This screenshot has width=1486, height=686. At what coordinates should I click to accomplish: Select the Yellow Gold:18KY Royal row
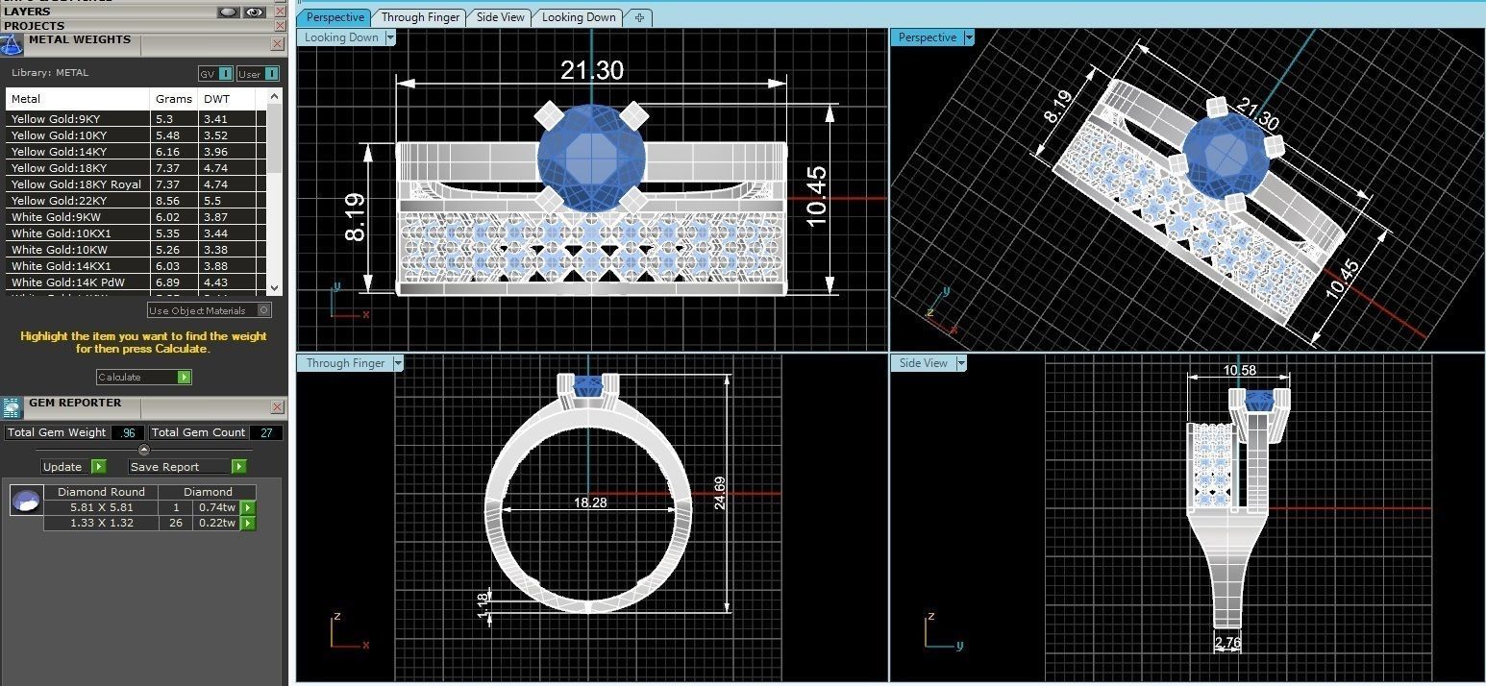[x=134, y=184]
